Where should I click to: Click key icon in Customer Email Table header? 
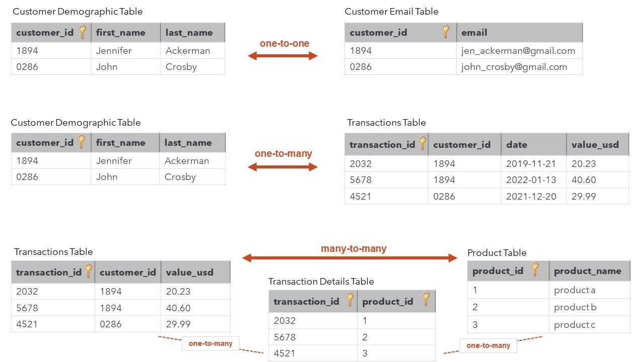tap(445, 31)
